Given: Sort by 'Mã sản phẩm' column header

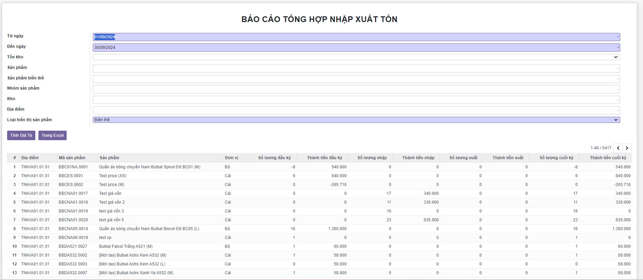Looking at the screenshot, I should tap(72, 158).
